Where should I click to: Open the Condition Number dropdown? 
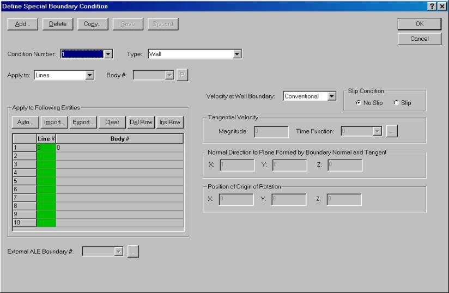(x=108, y=54)
